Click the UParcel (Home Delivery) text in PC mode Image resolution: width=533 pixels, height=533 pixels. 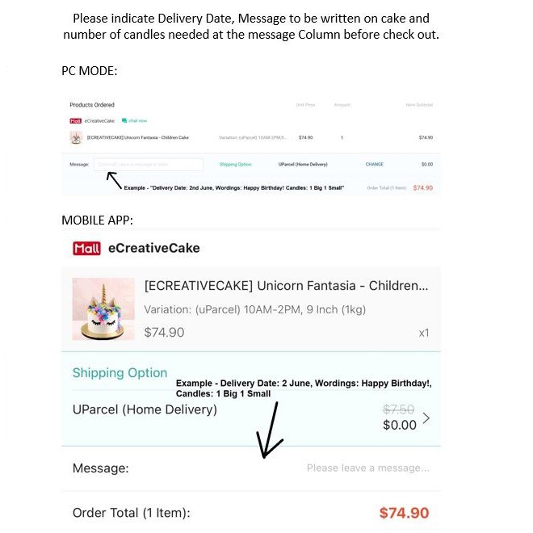point(303,164)
